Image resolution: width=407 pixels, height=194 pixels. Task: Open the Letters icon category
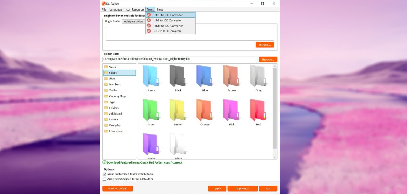click(x=119, y=119)
